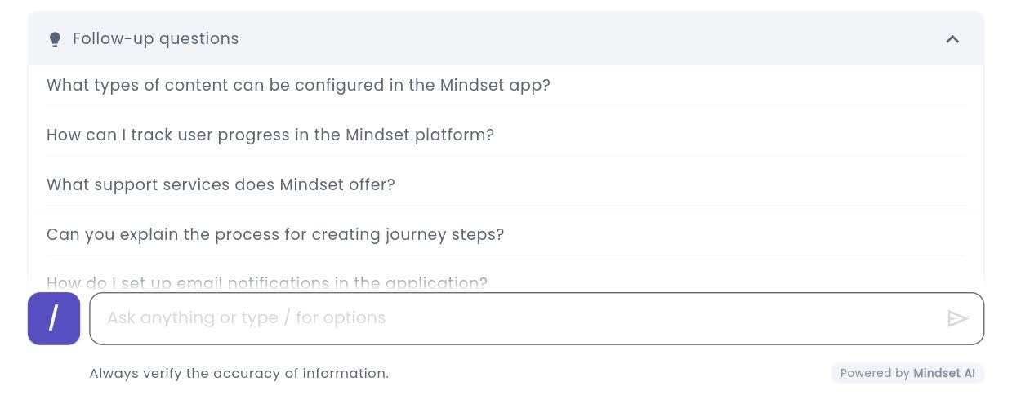Open the purple slash options button
The image size is (1012, 395).
[x=54, y=318]
